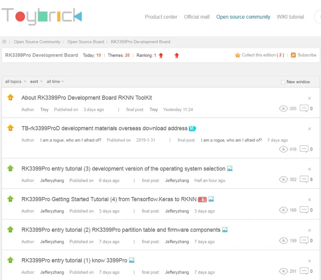Open entry tutorial (2) partition table thread
This screenshot has width=321, height=280.
tap(121, 230)
